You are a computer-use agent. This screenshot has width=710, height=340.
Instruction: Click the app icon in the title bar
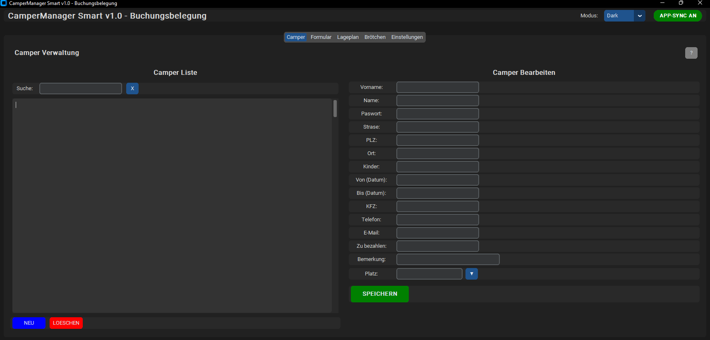4,3
